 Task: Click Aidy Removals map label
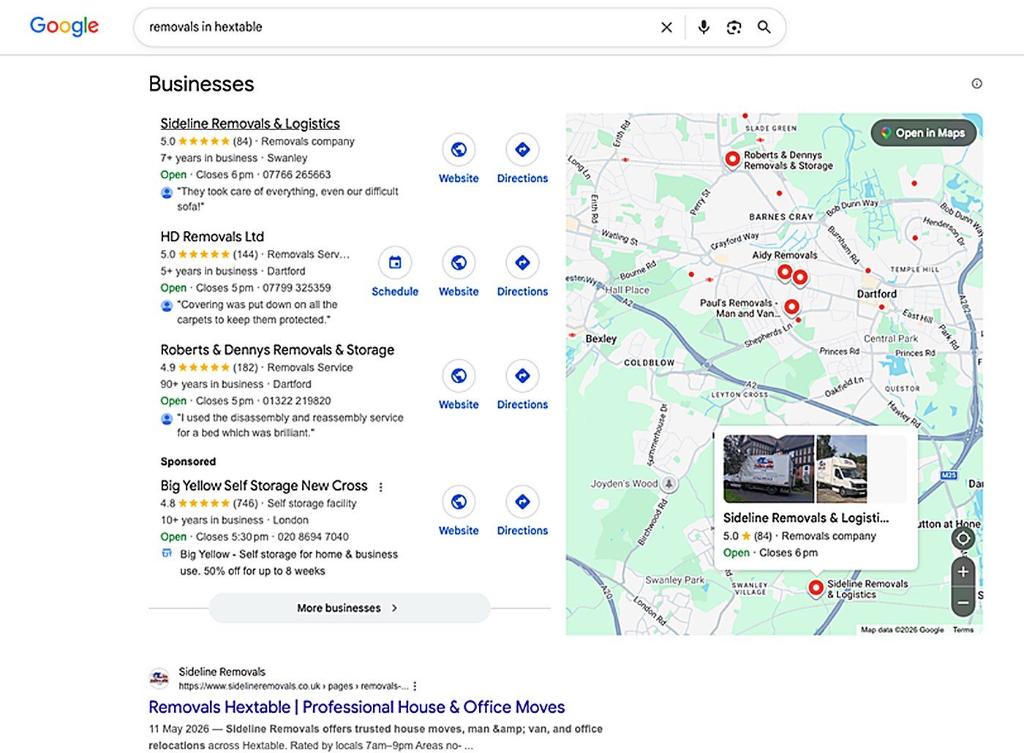tap(785, 255)
